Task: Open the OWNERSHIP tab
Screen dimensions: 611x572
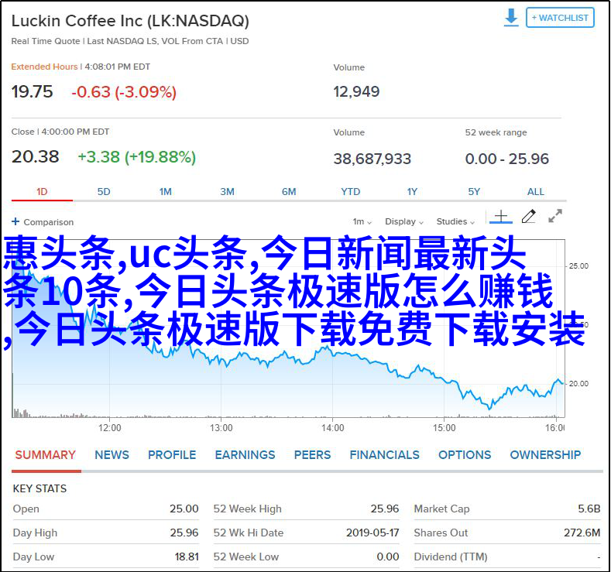Action: 545,455
